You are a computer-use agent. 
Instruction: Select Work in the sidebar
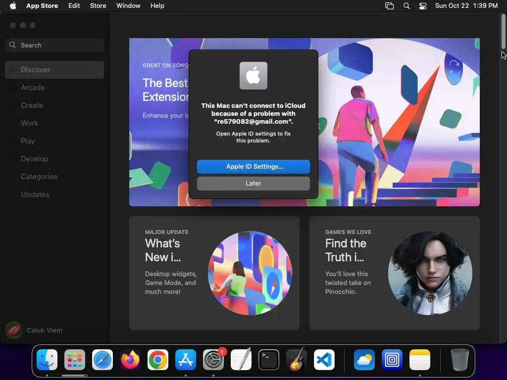[x=54, y=123]
